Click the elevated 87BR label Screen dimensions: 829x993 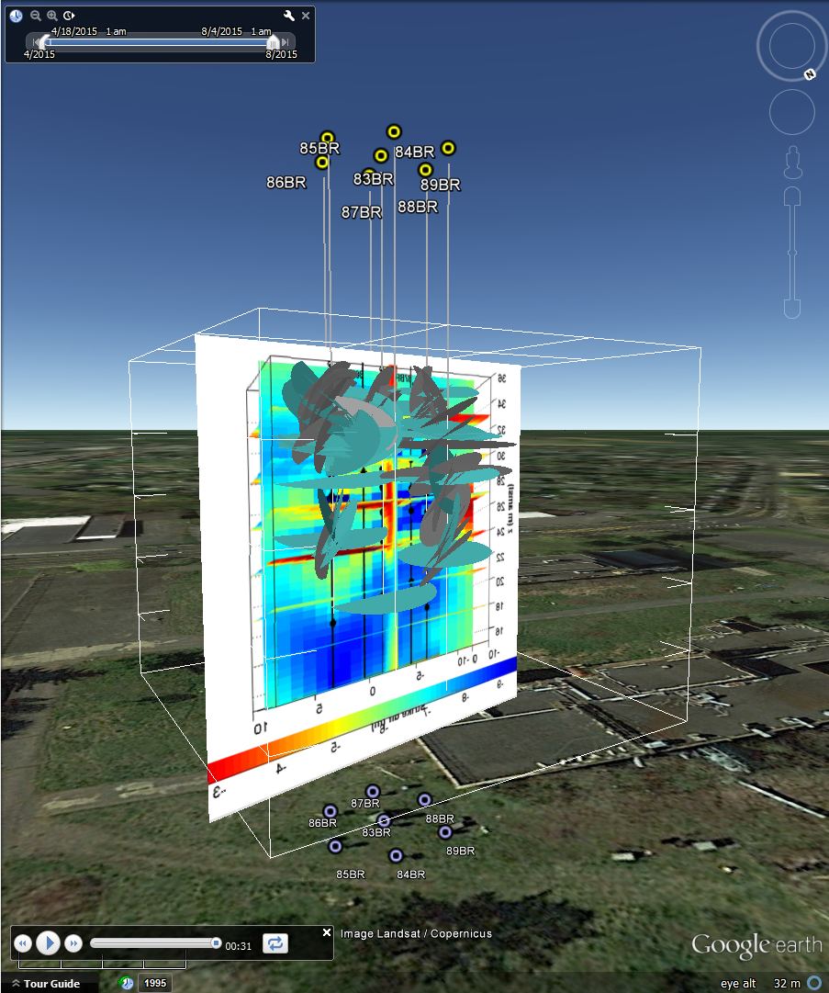point(362,212)
